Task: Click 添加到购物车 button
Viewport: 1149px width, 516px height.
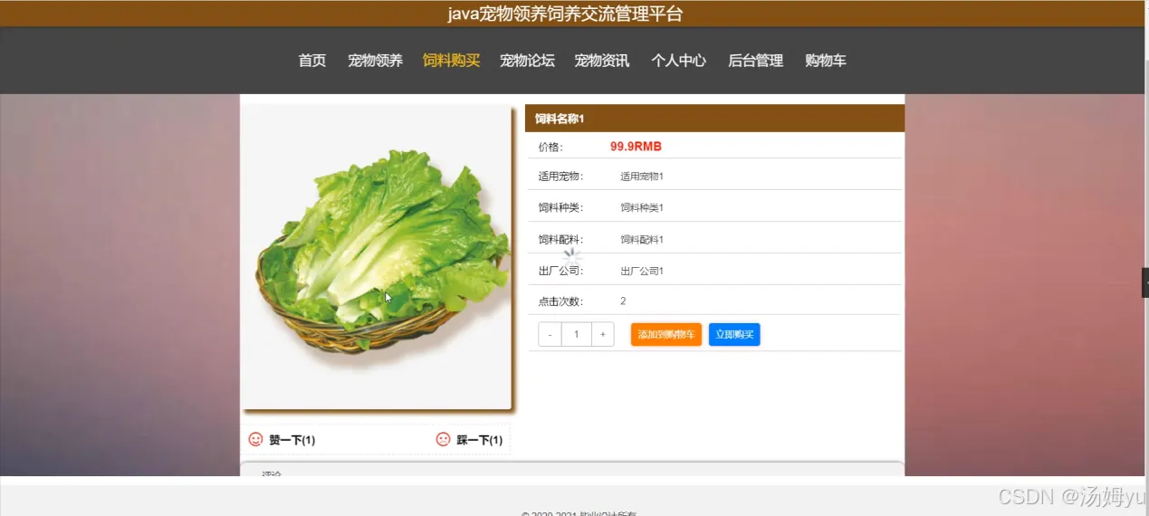Action: coord(666,334)
